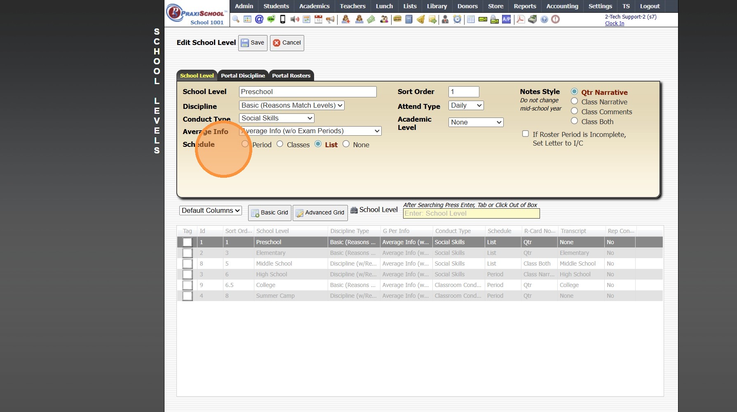This screenshot has width=737, height=412.
Task: Open the blue help question icon
Action: [544, 19]
